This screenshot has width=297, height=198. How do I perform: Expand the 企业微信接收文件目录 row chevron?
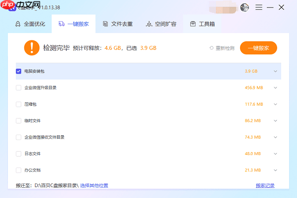tap(275, 137)
